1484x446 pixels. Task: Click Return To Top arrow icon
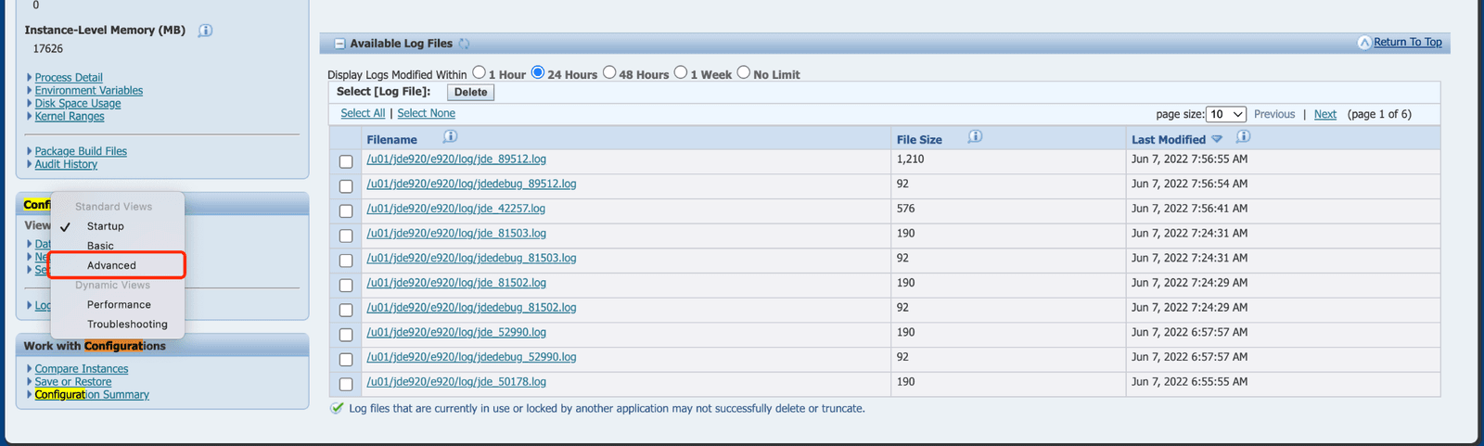pos(1364,43)
